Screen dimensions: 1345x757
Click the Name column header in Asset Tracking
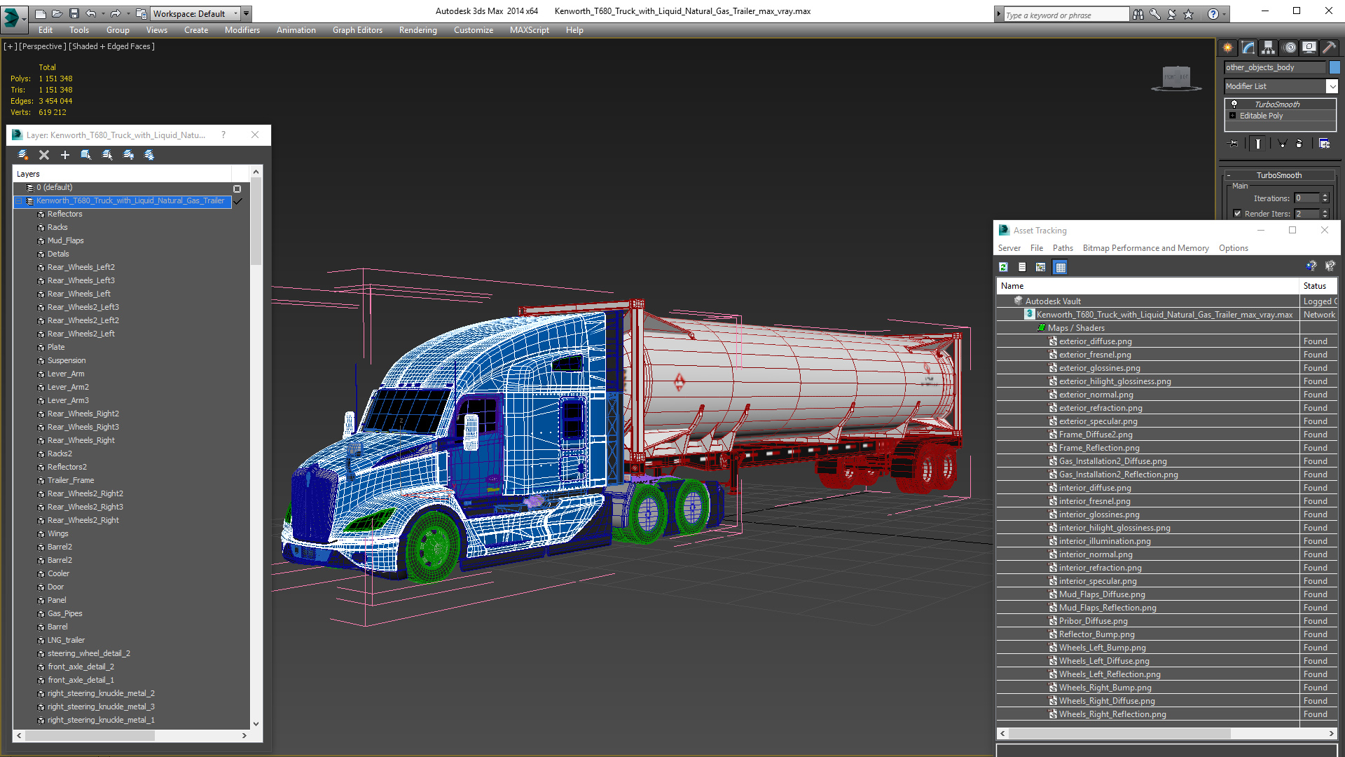1147,286
